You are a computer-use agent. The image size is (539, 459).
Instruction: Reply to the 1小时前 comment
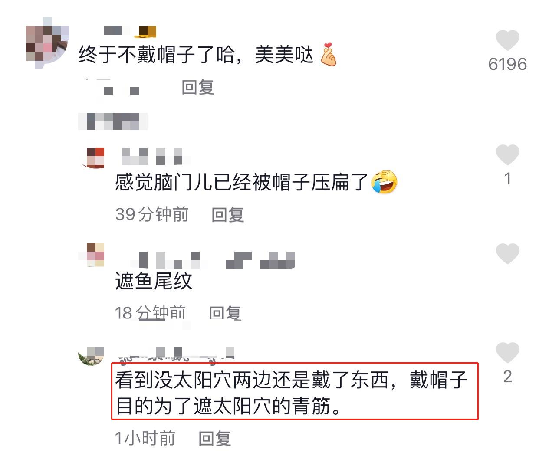tap(215, 438)
